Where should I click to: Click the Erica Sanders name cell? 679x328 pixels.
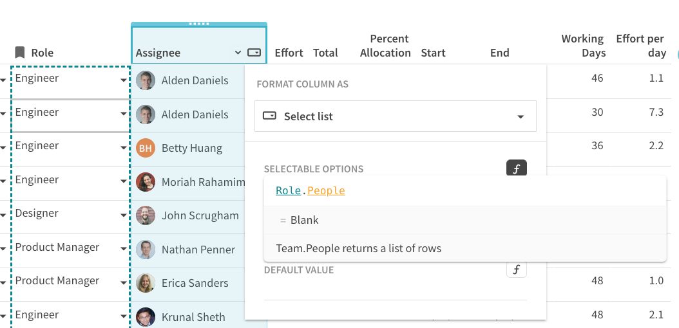195,283
